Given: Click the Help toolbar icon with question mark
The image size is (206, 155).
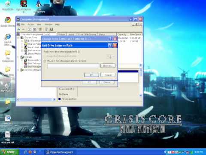Looking at the screenshot, I should pyautogui.click(x=46, y=29).
